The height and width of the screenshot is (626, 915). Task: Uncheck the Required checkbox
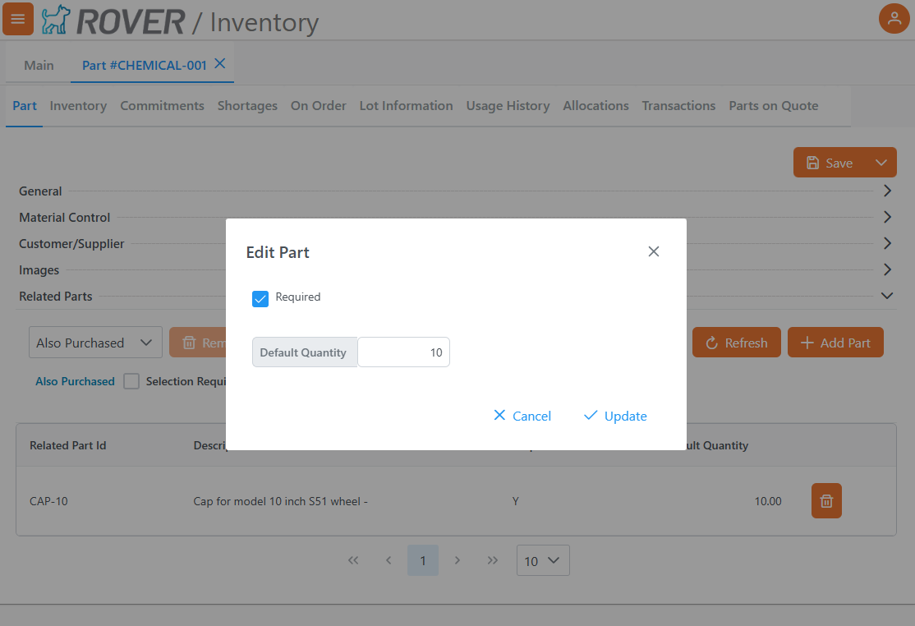point(260,299)
